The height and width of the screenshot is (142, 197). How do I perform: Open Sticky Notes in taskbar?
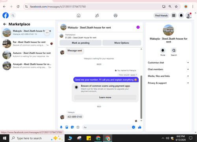click(x=89, y=138)
